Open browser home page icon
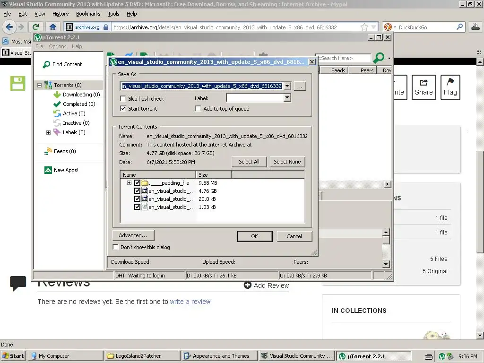Viewport: 484px width, 363px height. coord(53,27)
